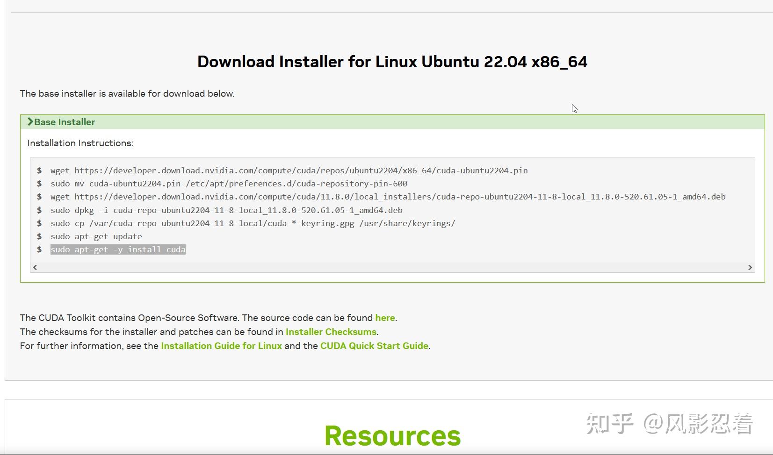Open the 'here' source code link
The width and height of the screenshot is (773, 455).
tap(385, 318)
